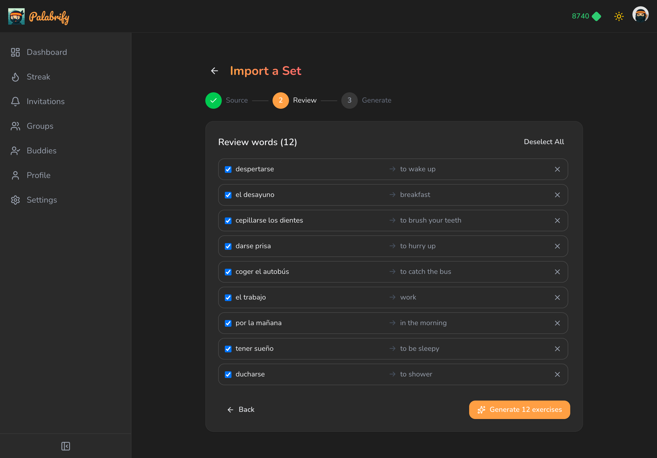Click the translation 'to brush your teeth'
657x458 pixels.
coord(430,221)
